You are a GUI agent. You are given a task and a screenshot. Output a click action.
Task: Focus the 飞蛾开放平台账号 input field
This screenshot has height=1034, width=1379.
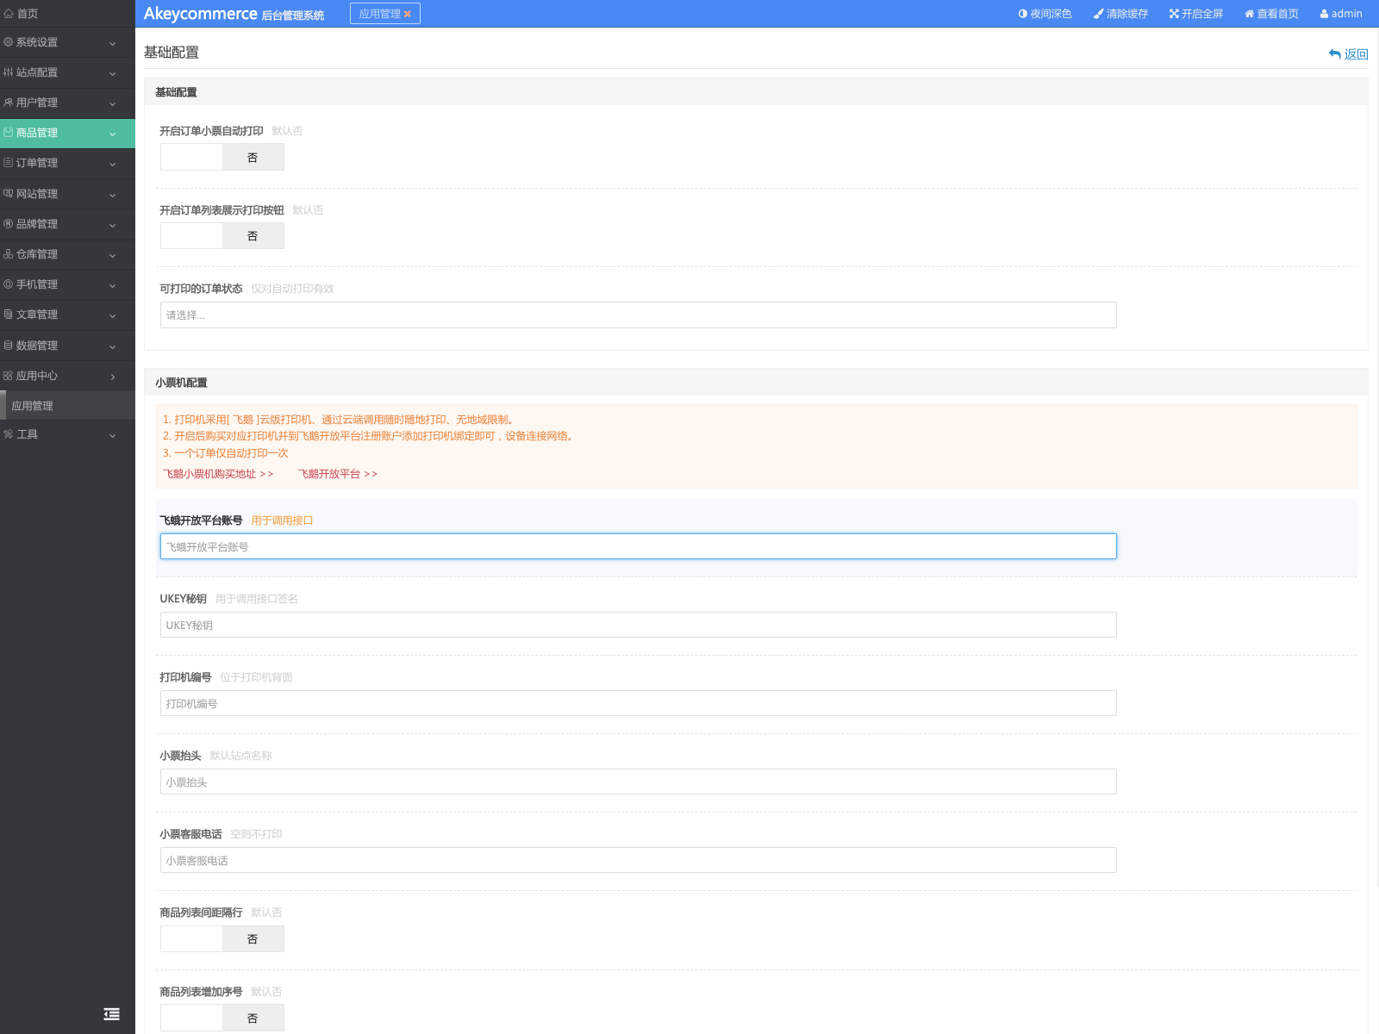pyautogui.click(x=638, y=546)
